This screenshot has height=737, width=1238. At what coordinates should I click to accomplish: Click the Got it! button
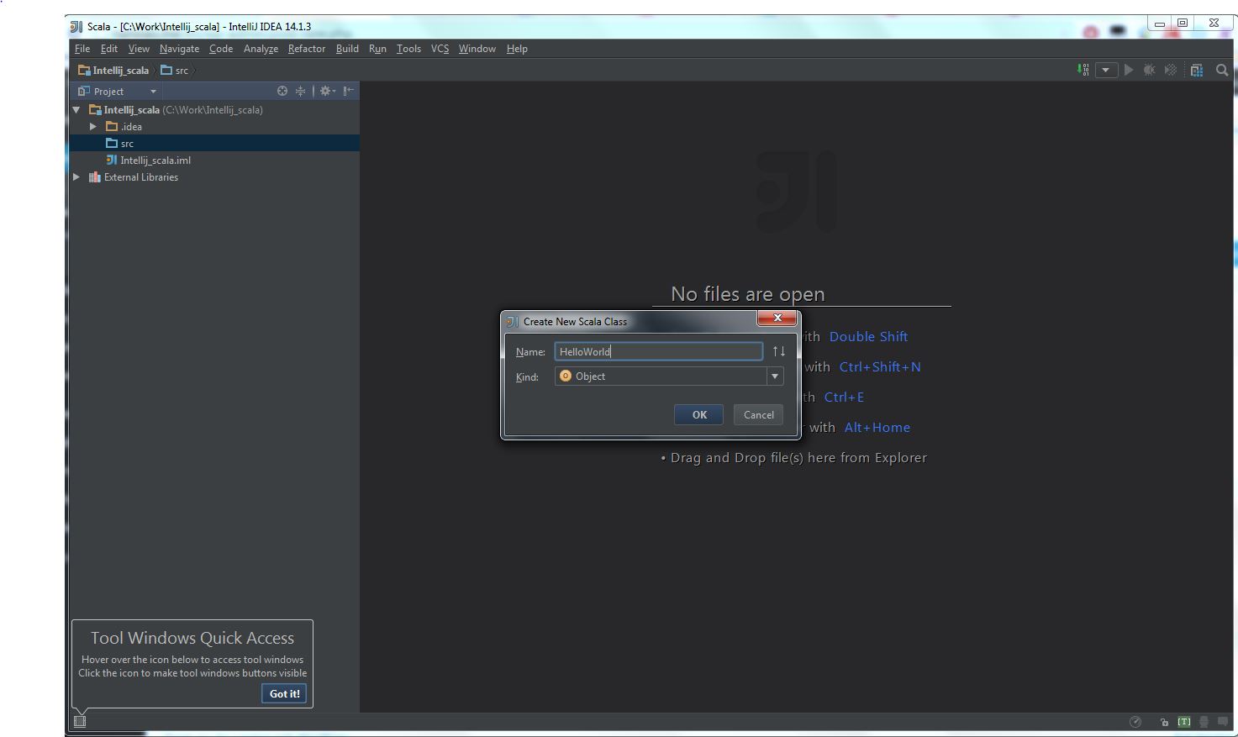pyautogui.click(x=284, y=693)
